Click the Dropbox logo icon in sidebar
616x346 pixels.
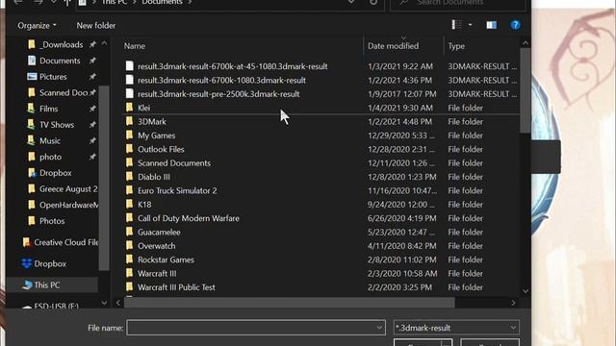pos(26,263)
